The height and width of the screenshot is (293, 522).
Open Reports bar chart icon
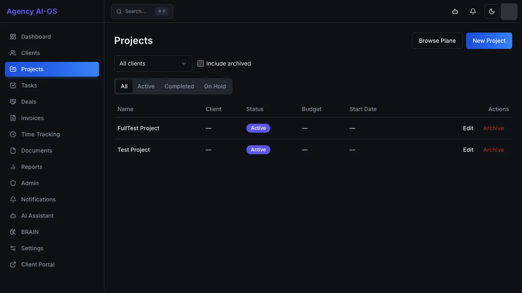tap(13, 167)
